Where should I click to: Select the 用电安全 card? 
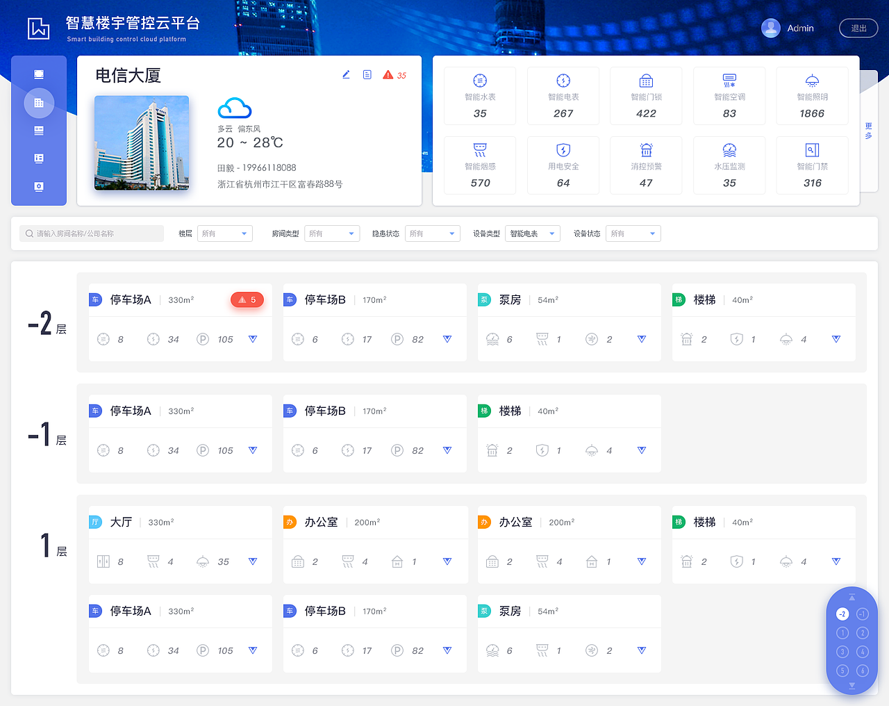[563, 165]
